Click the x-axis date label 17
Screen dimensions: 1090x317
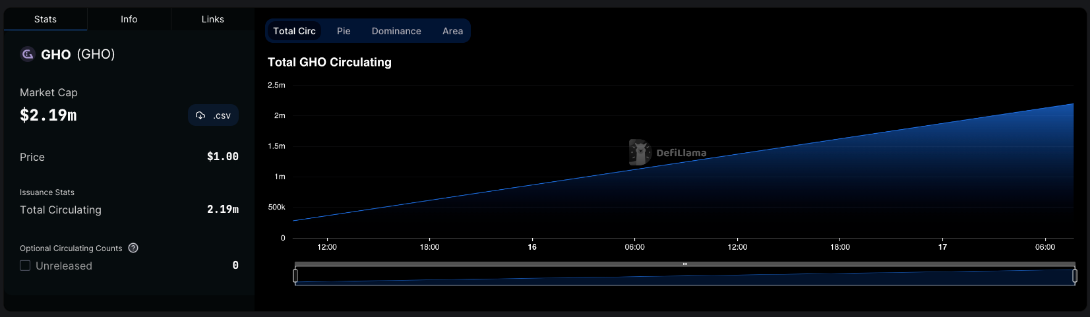pyautogui.click(x=942, y=247)
